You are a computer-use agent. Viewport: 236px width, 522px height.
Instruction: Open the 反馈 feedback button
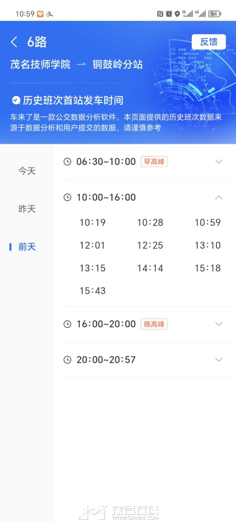(209, 42)
